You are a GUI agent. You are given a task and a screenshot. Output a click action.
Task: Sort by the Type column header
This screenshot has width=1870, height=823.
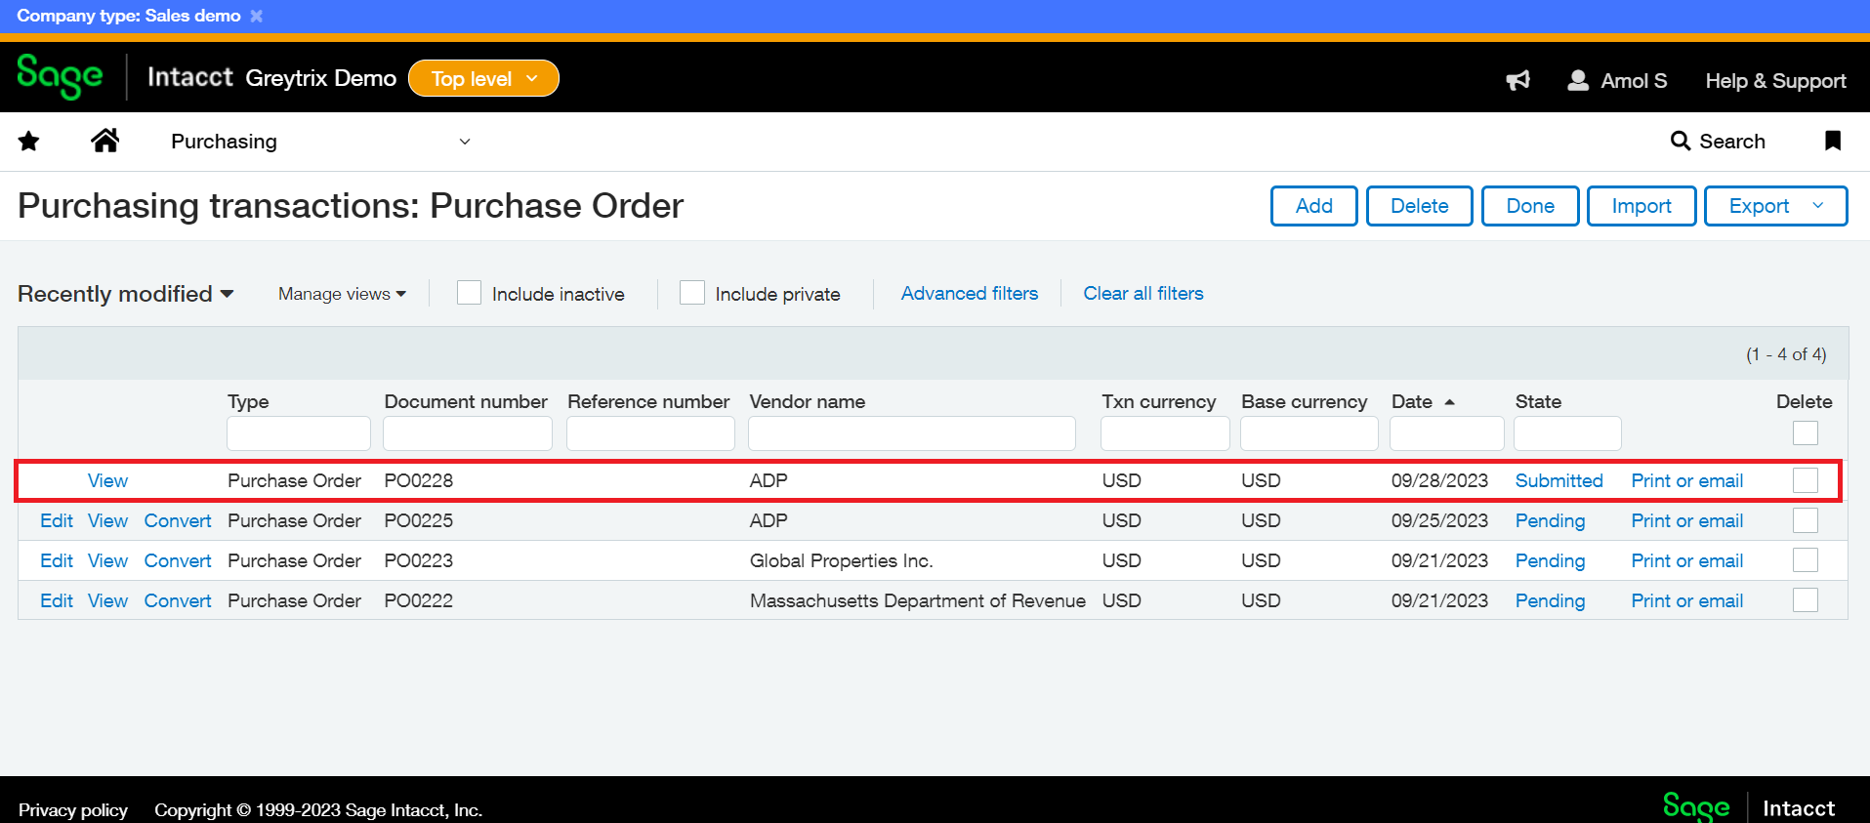point(248,401)
